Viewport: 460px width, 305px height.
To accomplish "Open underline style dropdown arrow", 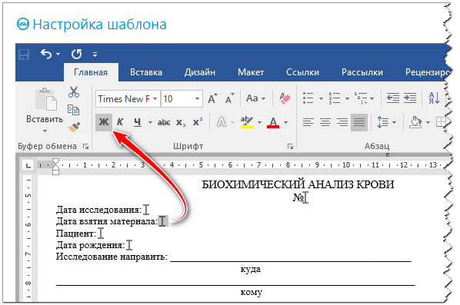I will pos(150,122).
